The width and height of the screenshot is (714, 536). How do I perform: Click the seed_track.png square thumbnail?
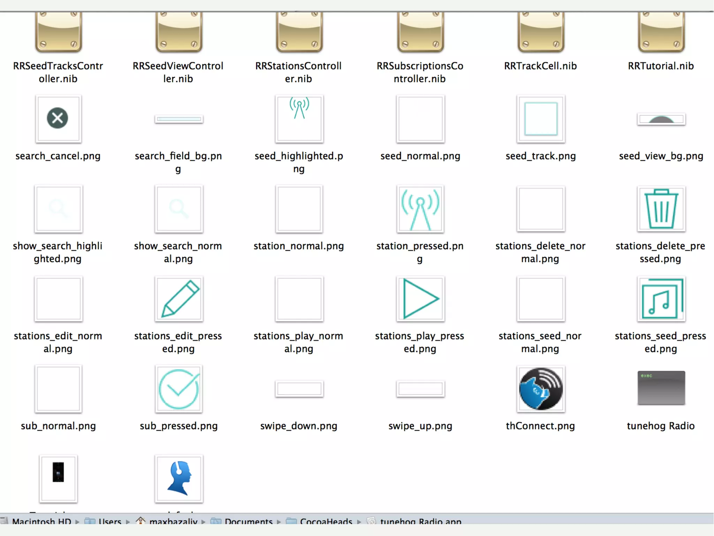540,119
